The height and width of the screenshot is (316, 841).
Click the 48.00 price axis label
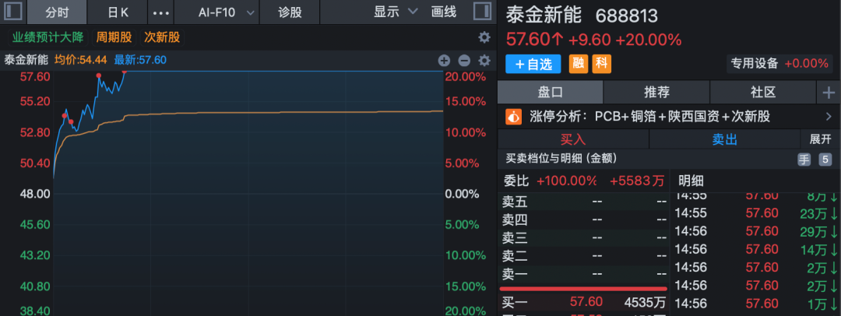(x=35, y=194)
